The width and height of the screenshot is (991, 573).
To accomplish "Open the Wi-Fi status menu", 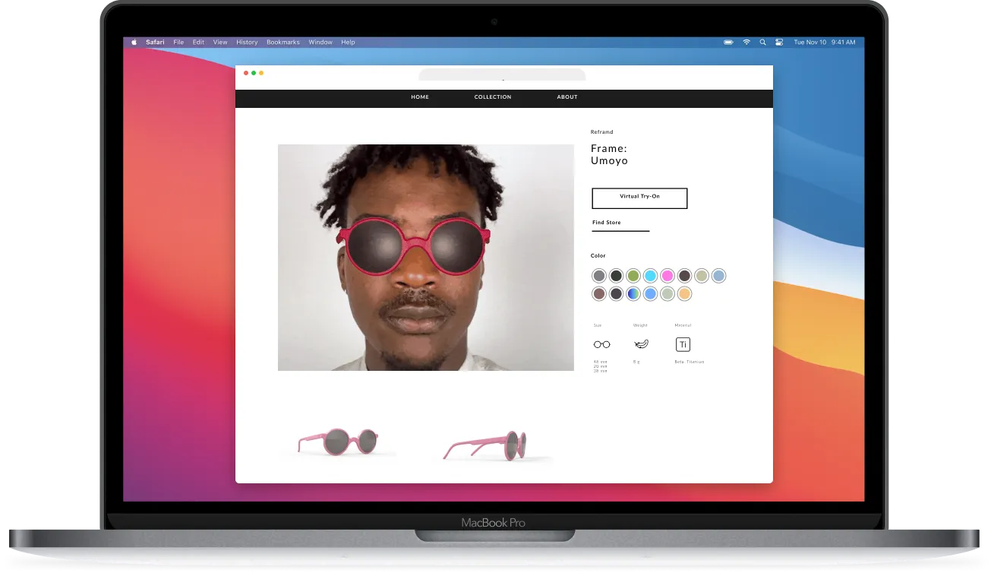I will 746,43.
